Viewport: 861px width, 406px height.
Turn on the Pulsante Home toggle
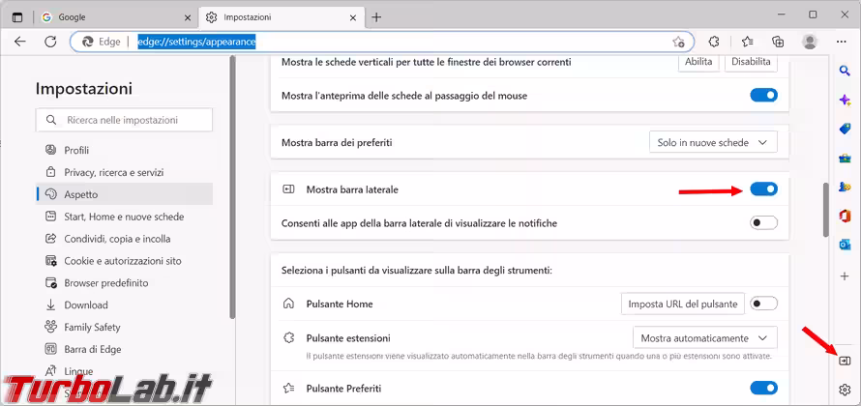(x=763, y=304)
